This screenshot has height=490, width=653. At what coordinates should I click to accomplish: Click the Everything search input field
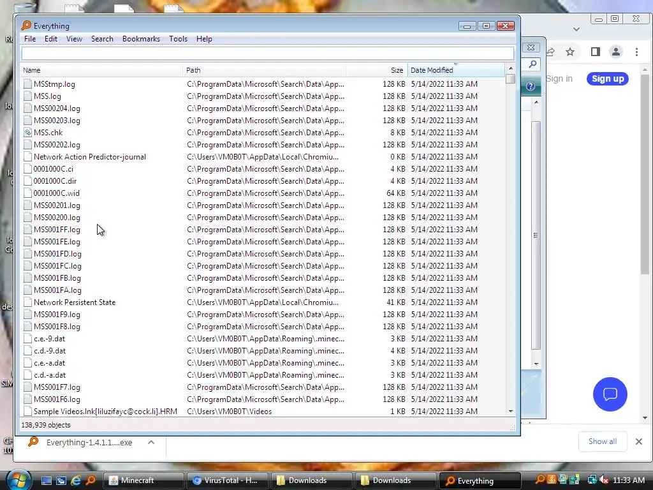pos(267,53)
